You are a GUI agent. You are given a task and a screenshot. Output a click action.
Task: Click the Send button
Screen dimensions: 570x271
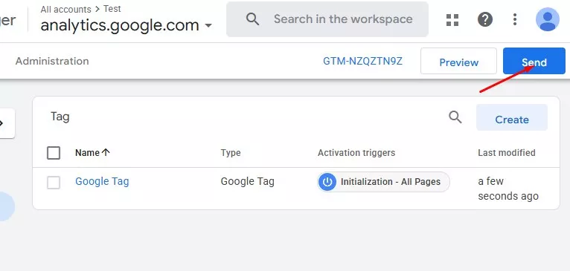(534, 61)
